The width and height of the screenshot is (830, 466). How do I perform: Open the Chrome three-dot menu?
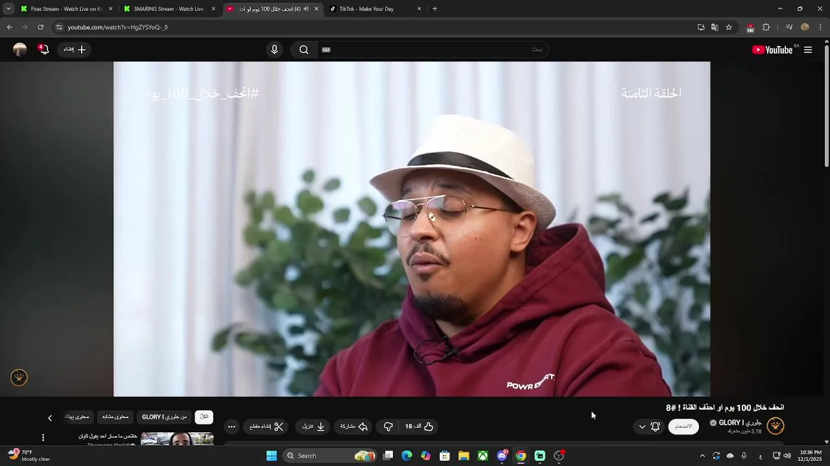pyautogui.click(x=820, y=27)
